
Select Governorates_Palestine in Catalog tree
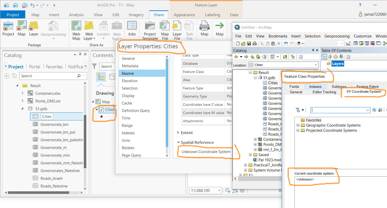pyautogui.click(x=60, y=171)
